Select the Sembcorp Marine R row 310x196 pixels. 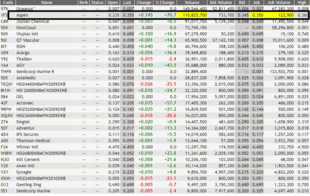click(x=155, y=72)
